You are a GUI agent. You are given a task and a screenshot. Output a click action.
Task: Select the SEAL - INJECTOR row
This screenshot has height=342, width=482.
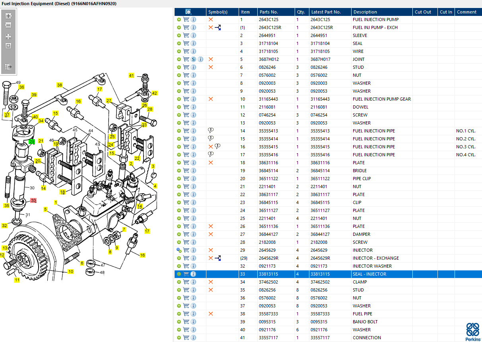click(328, 274)
